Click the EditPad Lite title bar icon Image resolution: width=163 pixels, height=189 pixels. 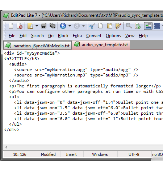point(6,15)
